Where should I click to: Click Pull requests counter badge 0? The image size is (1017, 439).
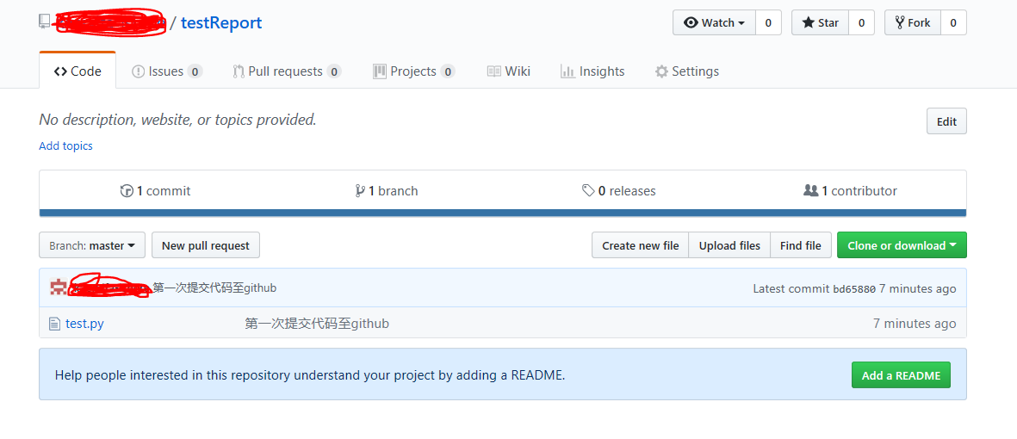click(334, 71)
